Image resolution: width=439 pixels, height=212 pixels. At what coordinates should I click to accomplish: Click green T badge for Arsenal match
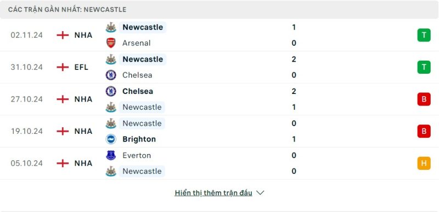424,35
